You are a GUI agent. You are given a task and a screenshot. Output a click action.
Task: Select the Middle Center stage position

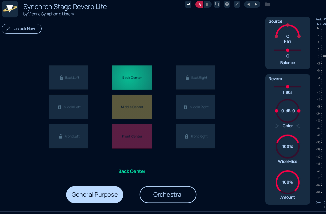point(132,107)
